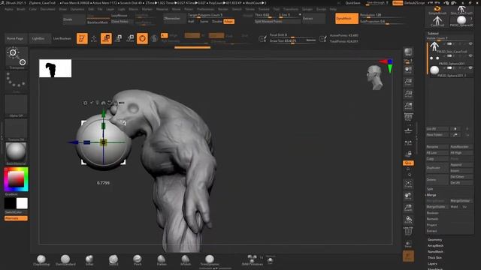Adjust the Focal Shift slider

292,35
